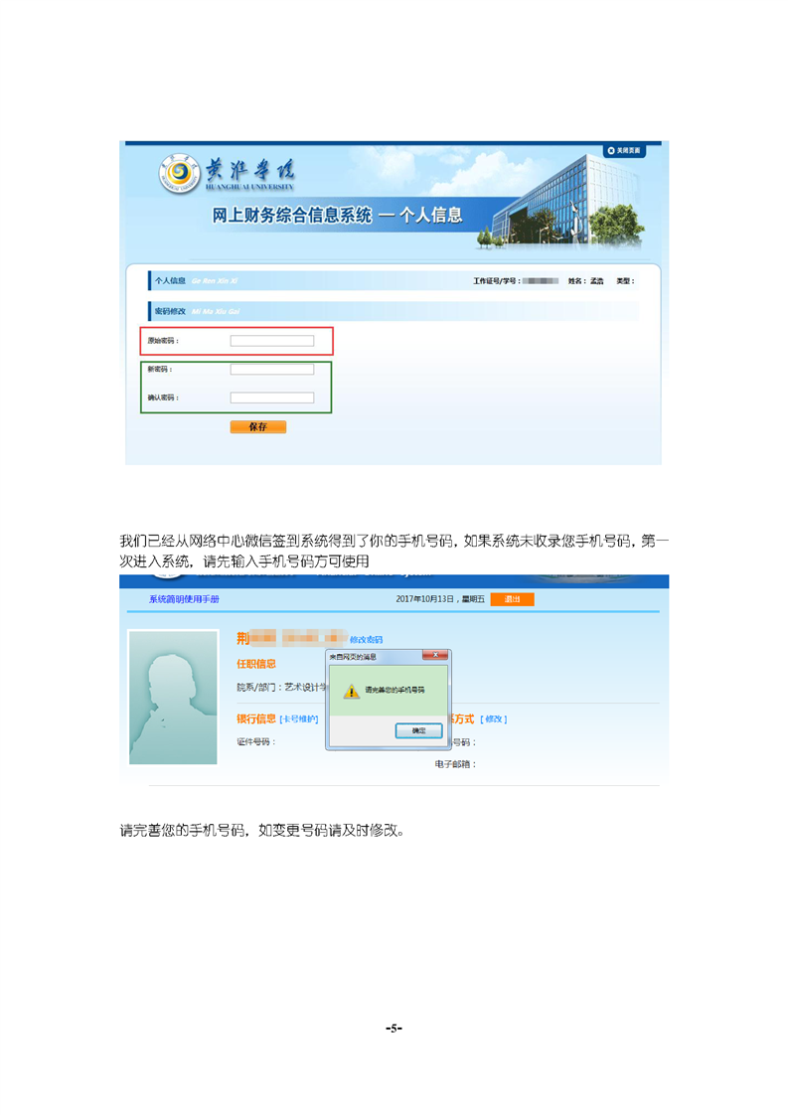This screenshot has width=788, height=1115.
Task: Click the 电子邮箱 label
Action: 455,764
